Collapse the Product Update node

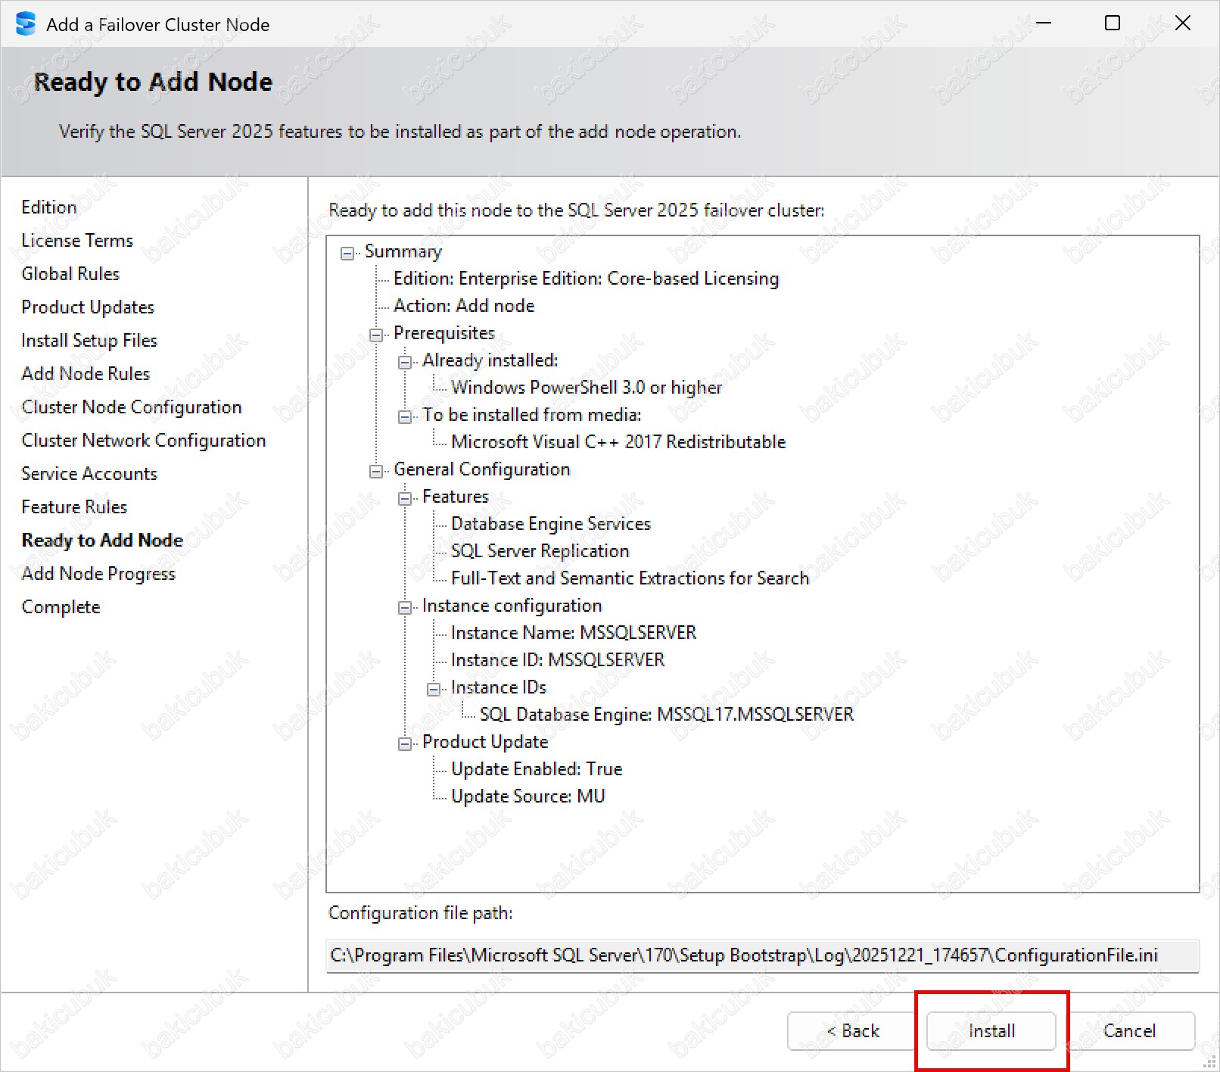[x=405, y=744]
